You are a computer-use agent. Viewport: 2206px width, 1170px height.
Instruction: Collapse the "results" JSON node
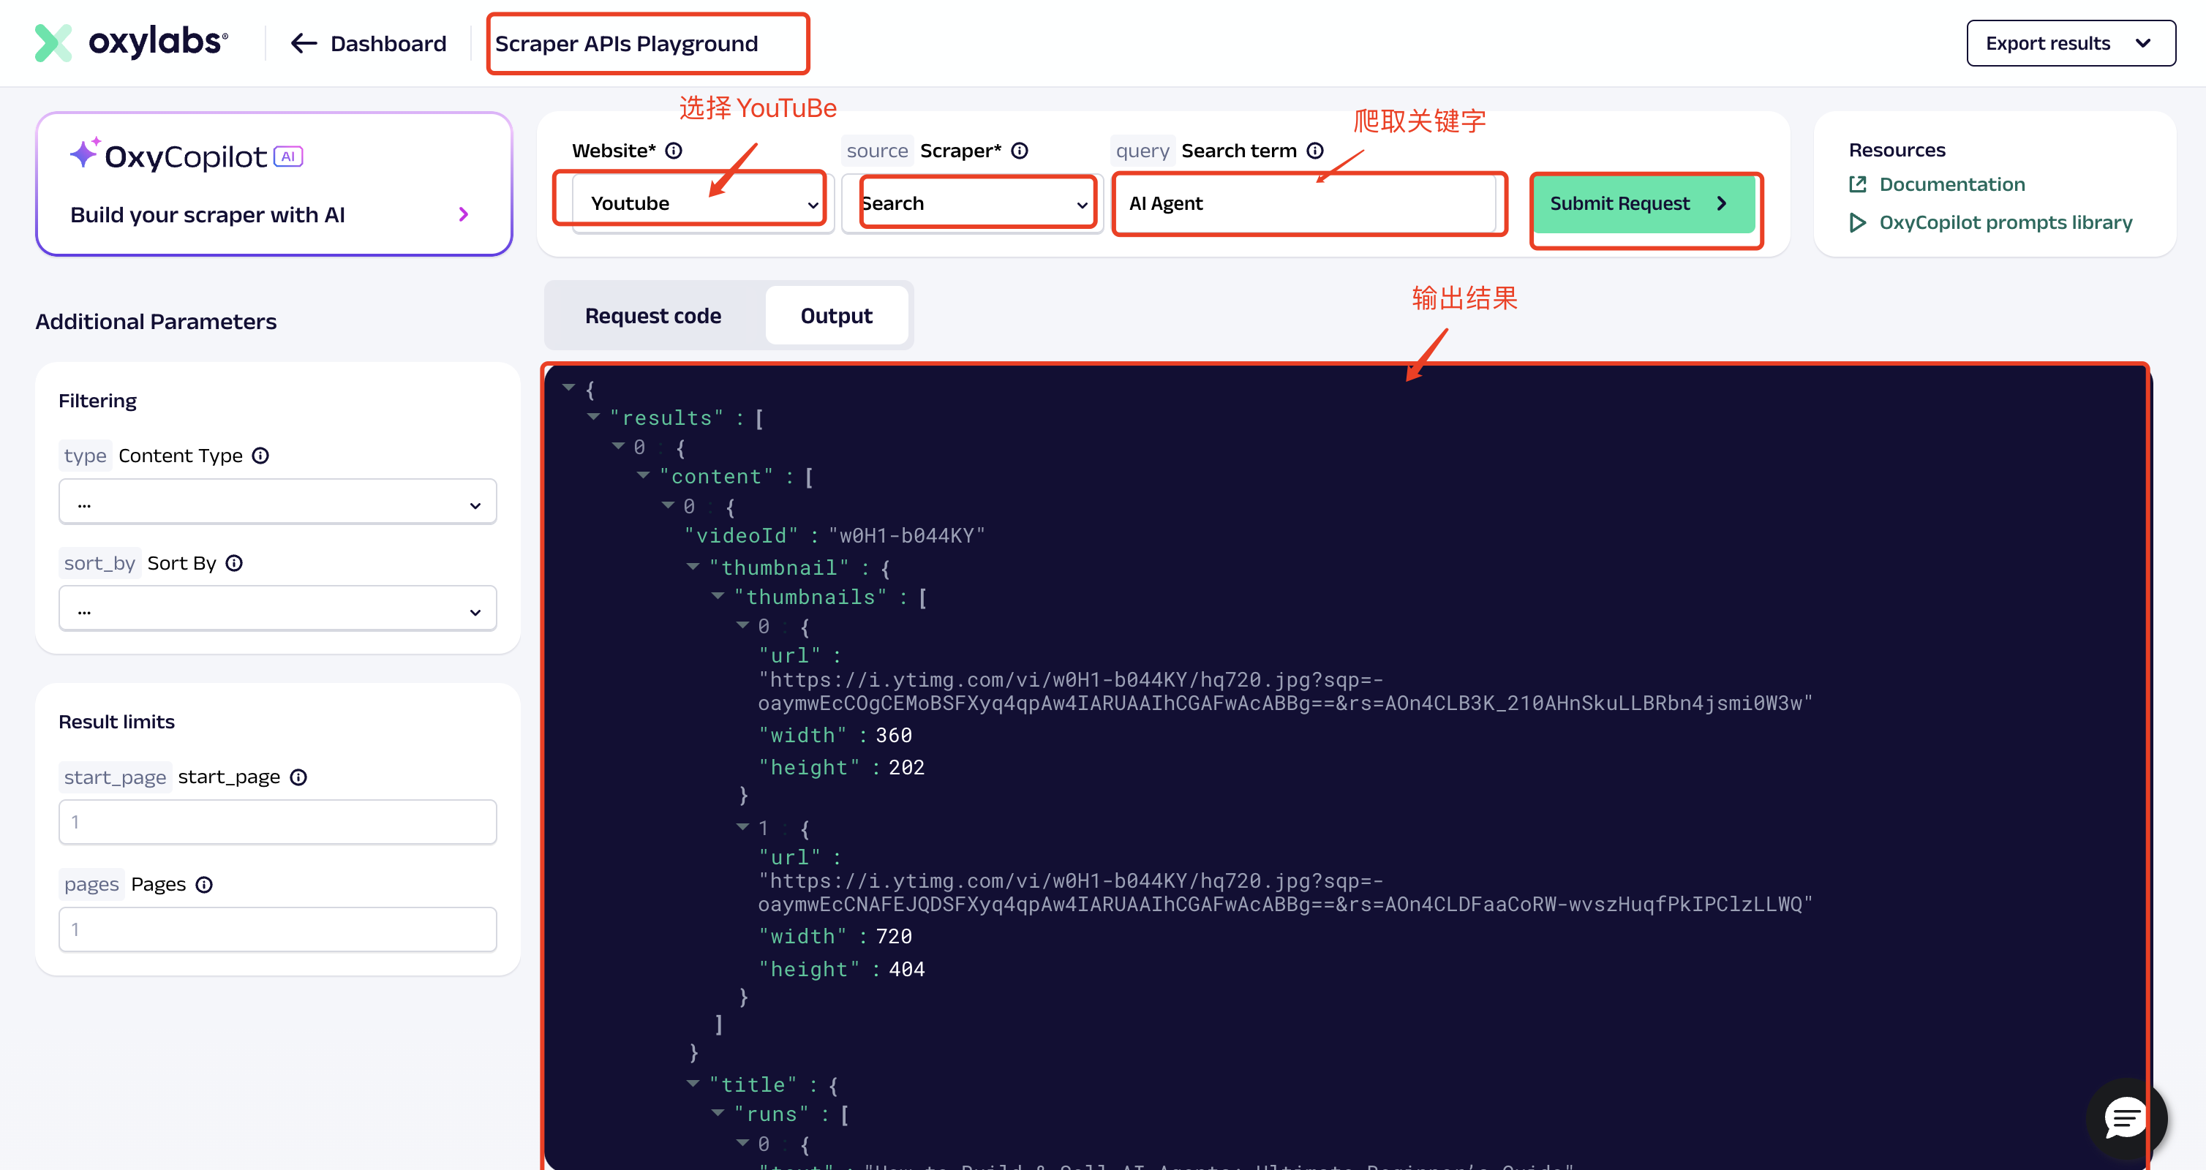pos(593,417)
